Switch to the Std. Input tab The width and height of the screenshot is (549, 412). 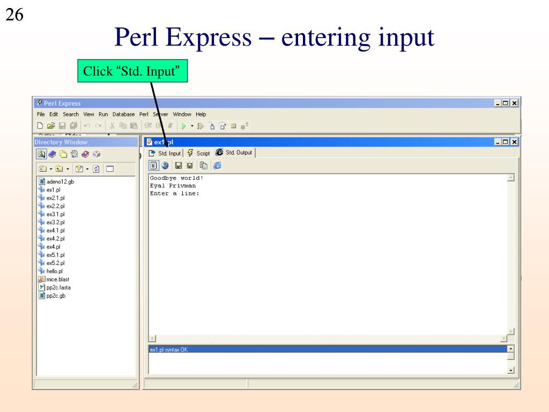click(165, 153)
